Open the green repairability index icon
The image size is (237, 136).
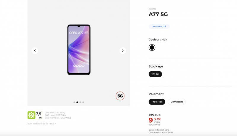[x=31, y=115]
